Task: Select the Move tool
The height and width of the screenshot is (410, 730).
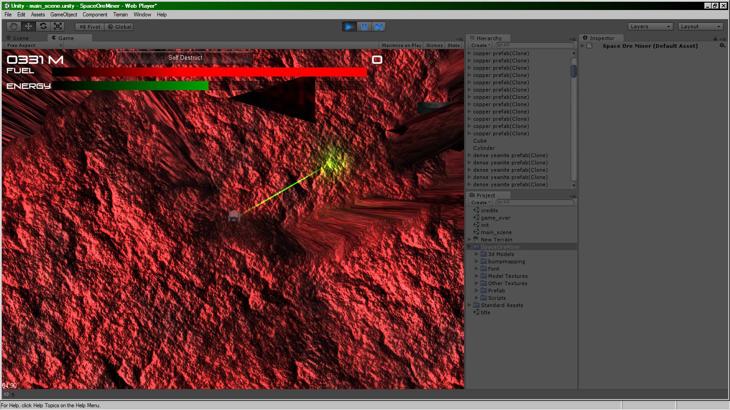Action: pos(28,26)
